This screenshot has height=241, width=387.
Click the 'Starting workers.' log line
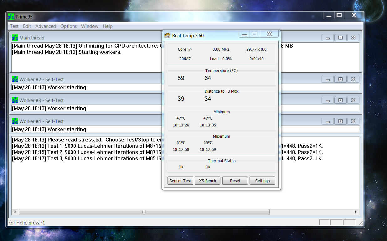pyautogui.click(x=67, y=52)
